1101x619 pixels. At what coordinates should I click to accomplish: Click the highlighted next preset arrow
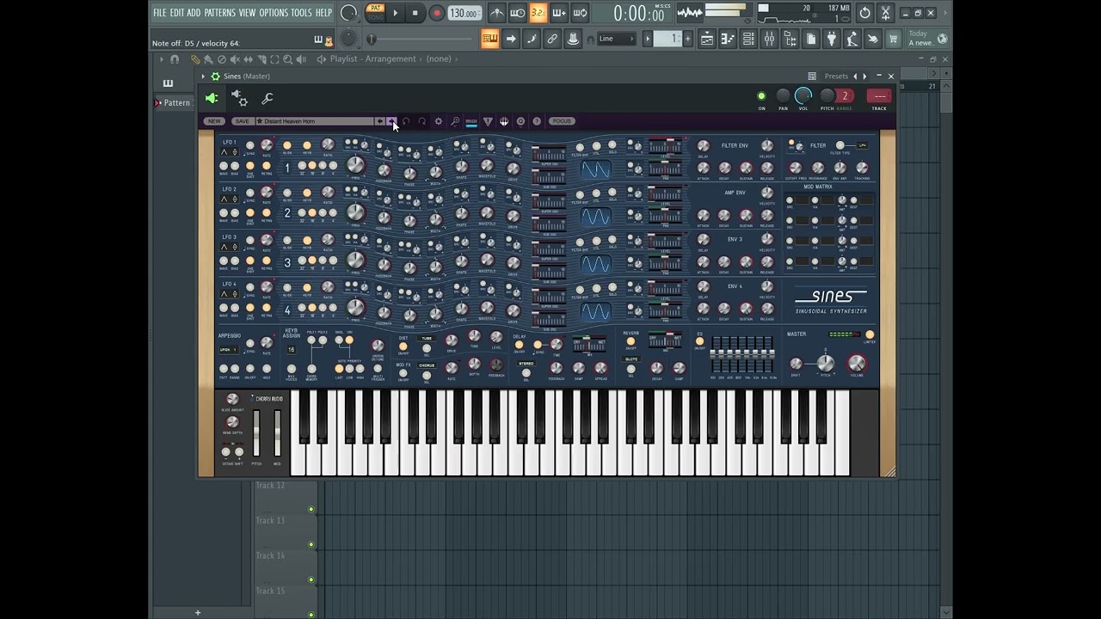point(391,121)
